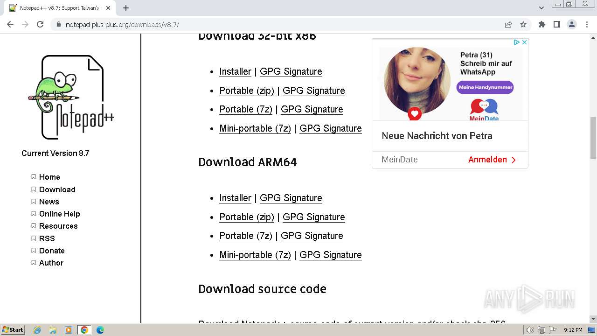
Task: Open the tab search dropdown arrow
Action: (x=541, y=8)
